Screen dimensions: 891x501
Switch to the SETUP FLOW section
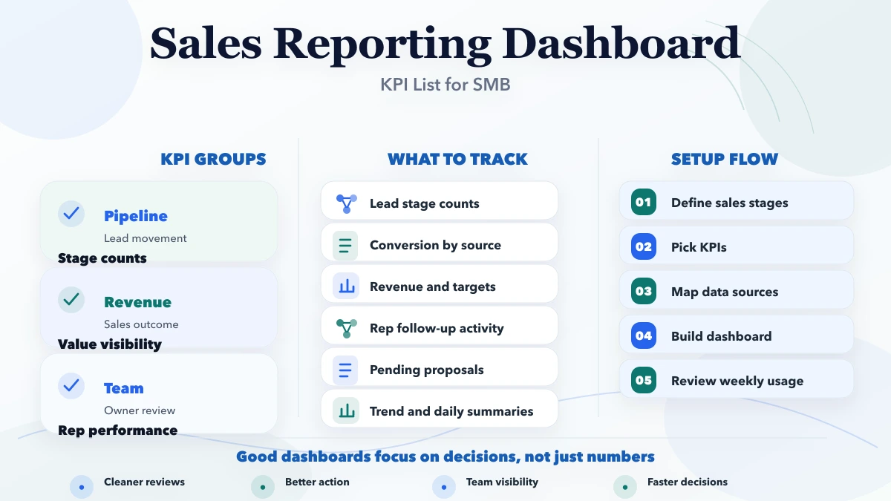[x=725, y=159]
